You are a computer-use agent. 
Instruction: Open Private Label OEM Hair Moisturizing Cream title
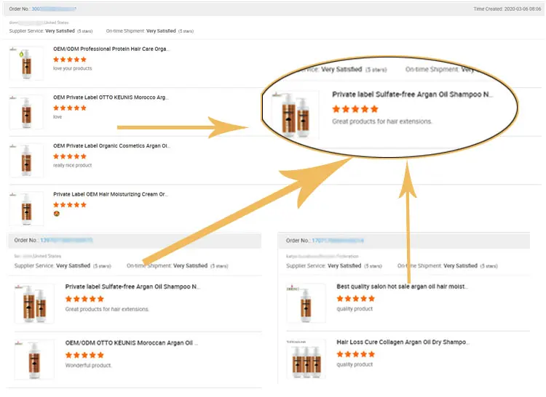(111, 194)
